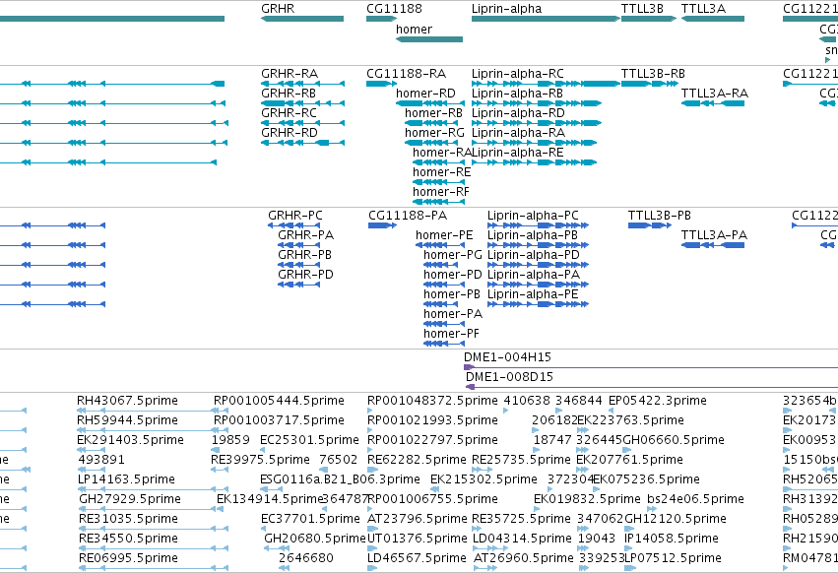Select protein GRHR-PB

point(298,265)
